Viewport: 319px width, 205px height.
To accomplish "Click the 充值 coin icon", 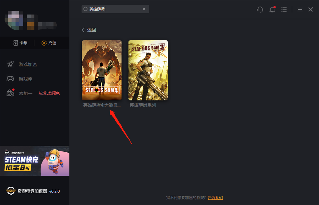I will (x=44, y=43).
